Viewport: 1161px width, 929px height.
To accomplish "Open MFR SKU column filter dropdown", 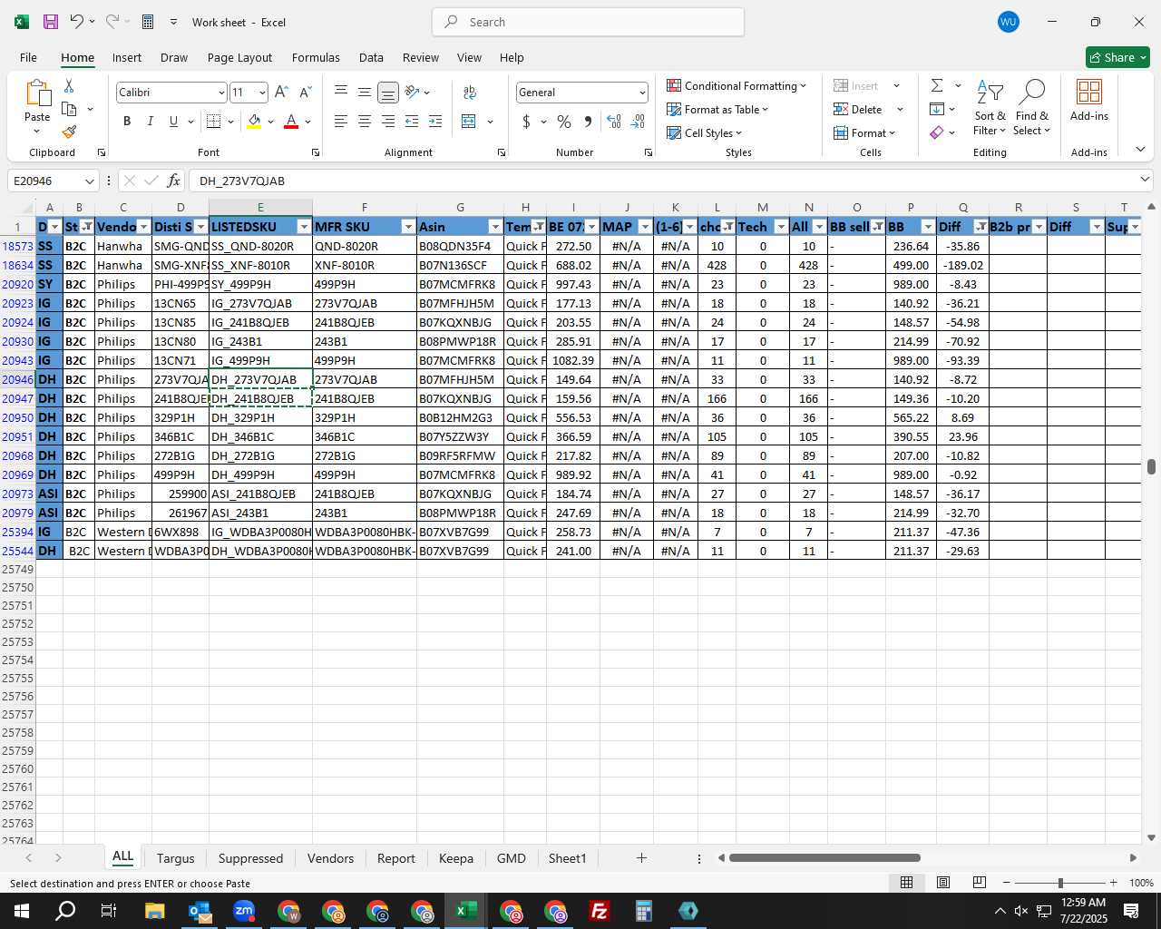I will tap(408, 227).
